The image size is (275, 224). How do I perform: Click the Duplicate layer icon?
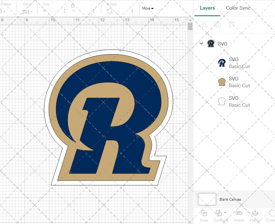(x=218, y=24)
